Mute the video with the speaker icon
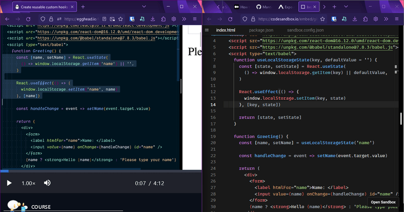404x212 pixels. [x=47, y=183]
